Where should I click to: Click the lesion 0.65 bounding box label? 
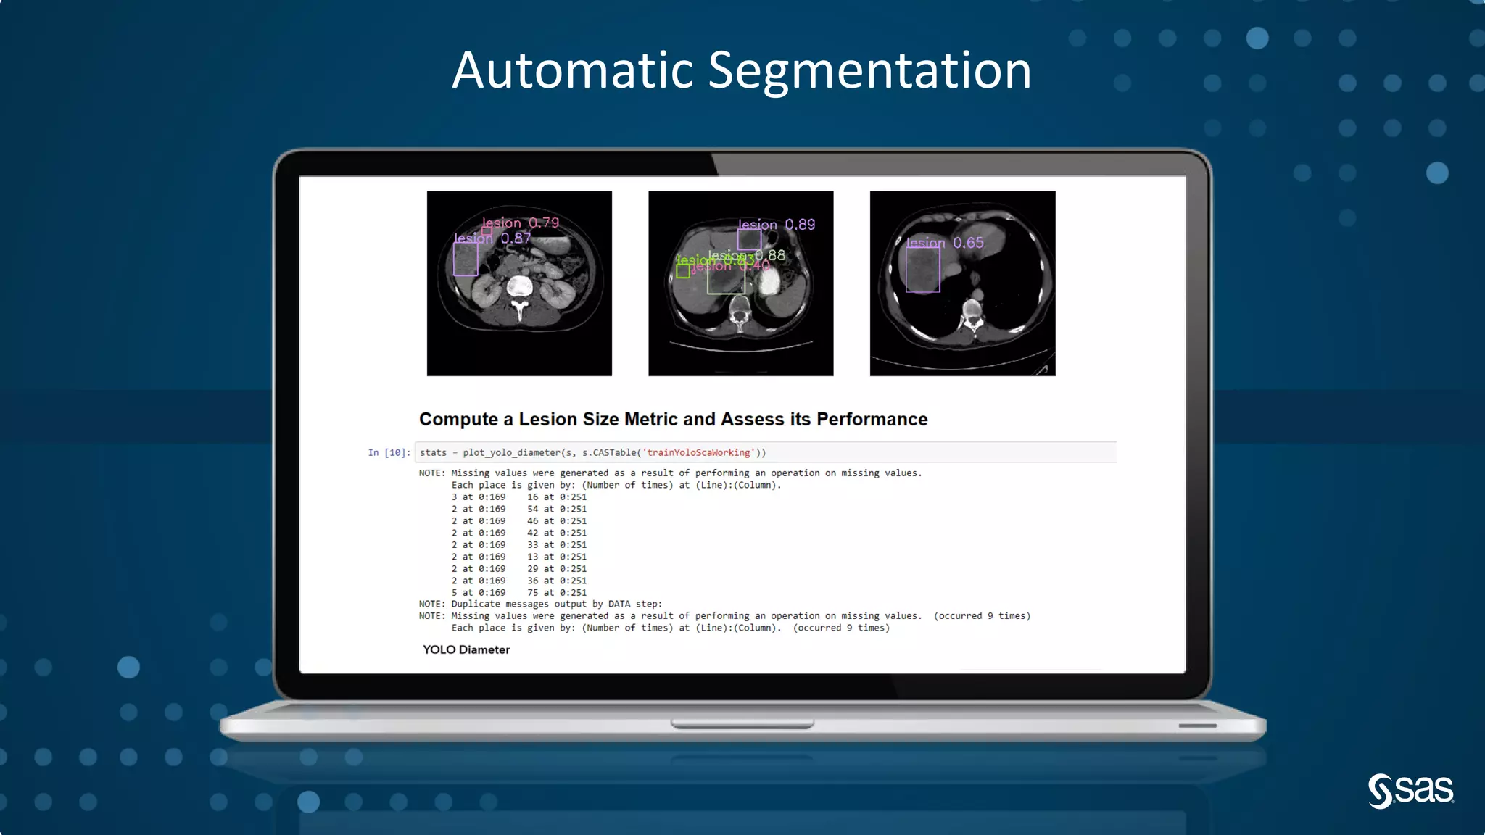pyautogui.click(x=945, y=243)
